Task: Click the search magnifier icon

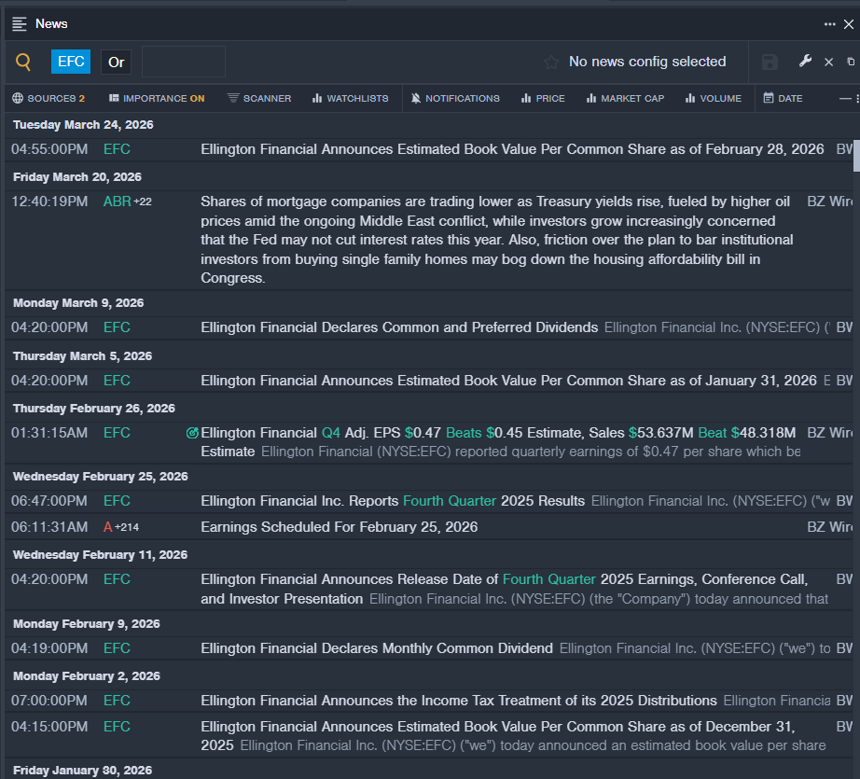Action: coord(23,63)
